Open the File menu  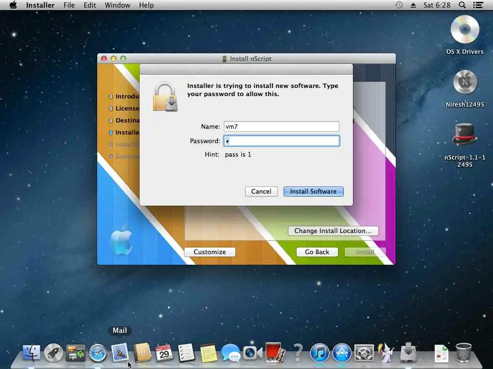pyautogui.click(x=69, y=5)
